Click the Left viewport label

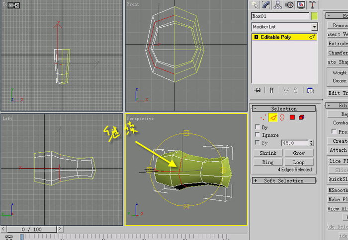click(7, 118)
